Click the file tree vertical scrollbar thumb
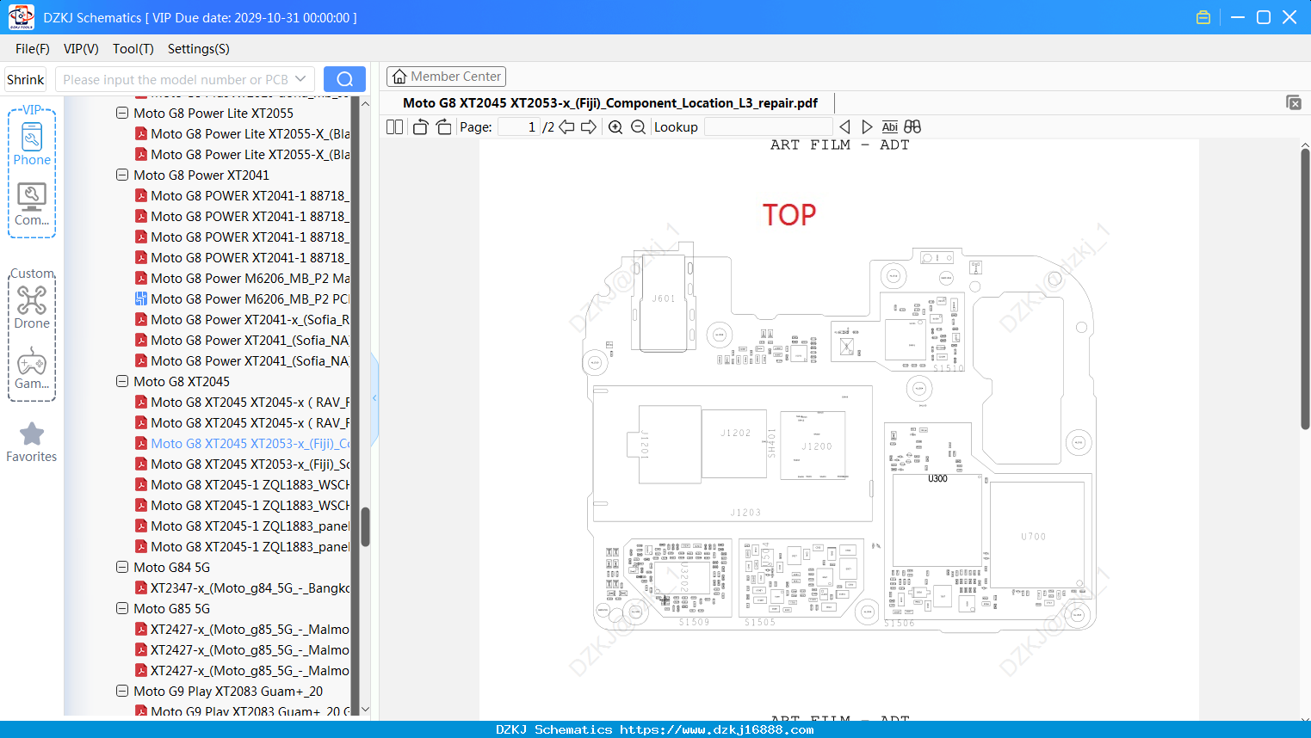 365,526
